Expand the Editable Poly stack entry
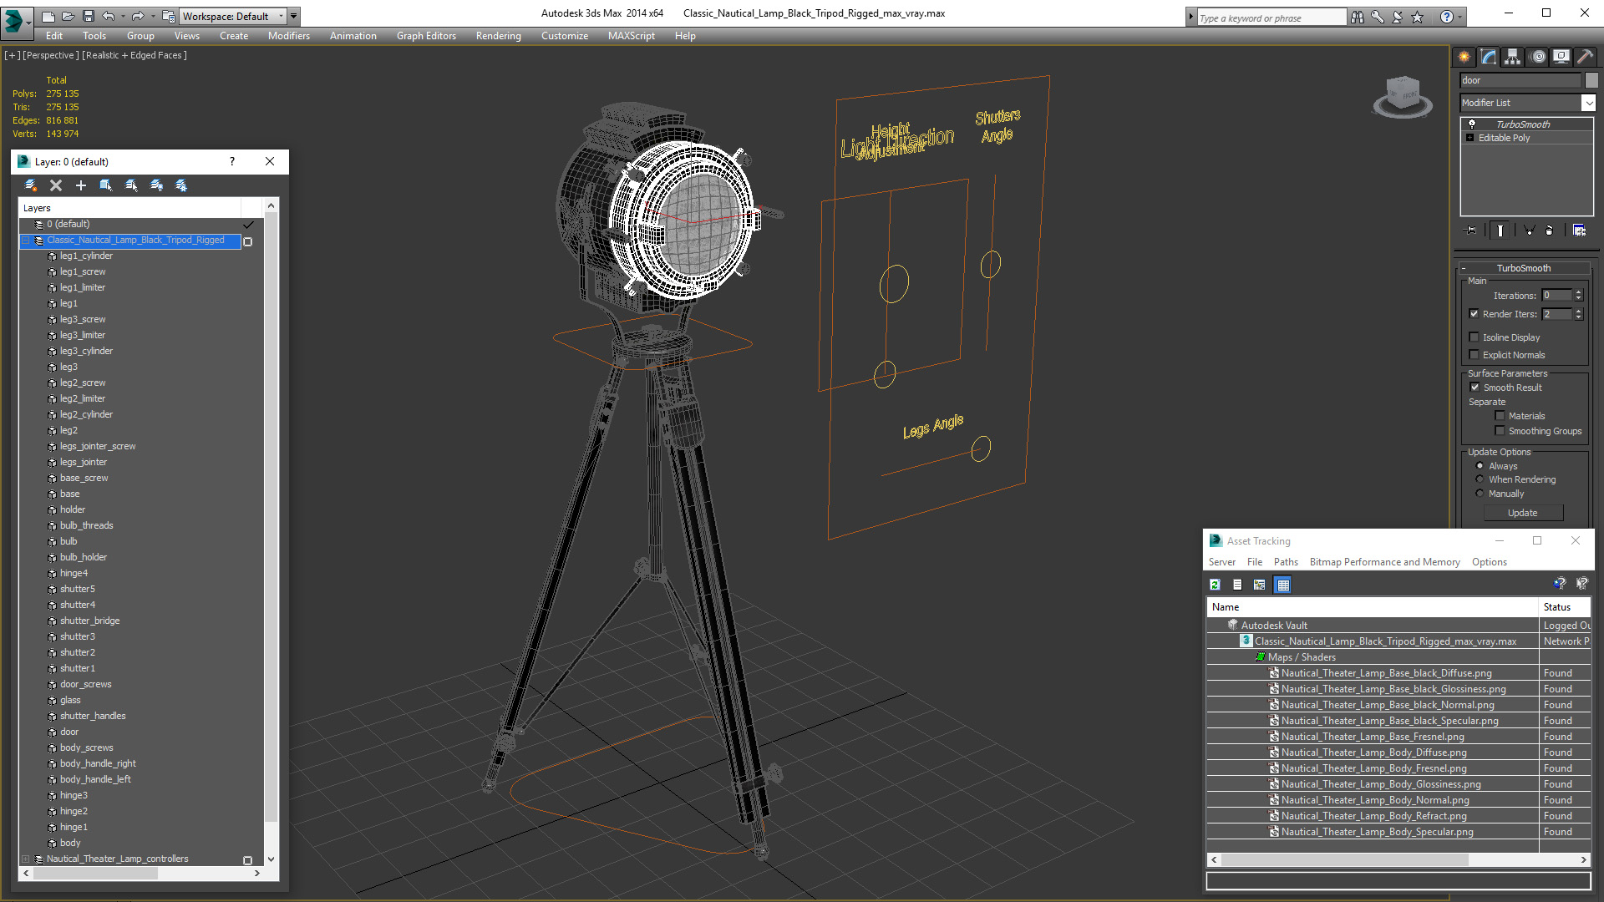Screen dimensions: 1604x902 click(1470, 138)
